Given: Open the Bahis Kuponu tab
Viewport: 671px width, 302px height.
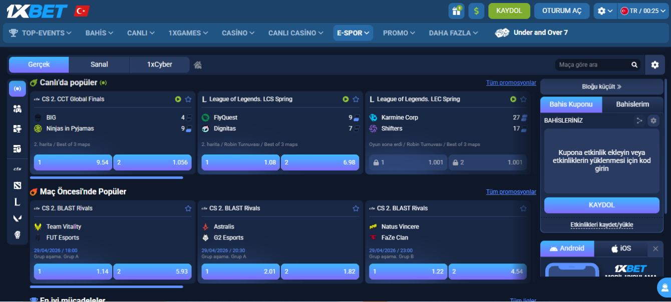Looking at the screenshot, I should 571,104.
